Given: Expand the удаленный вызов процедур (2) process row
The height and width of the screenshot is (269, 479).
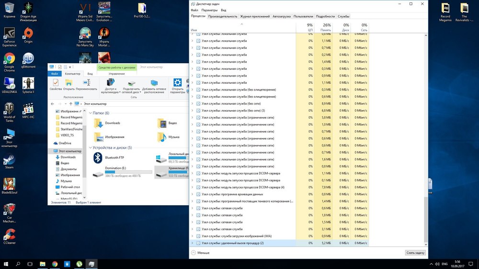Looking at the screenshot, I should pyautogui.click(x=193, y=243).
